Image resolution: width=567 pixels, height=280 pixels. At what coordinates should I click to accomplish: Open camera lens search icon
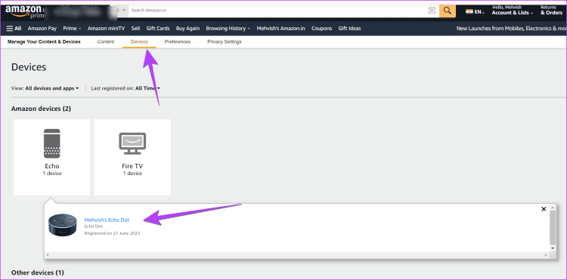(432, 11)
